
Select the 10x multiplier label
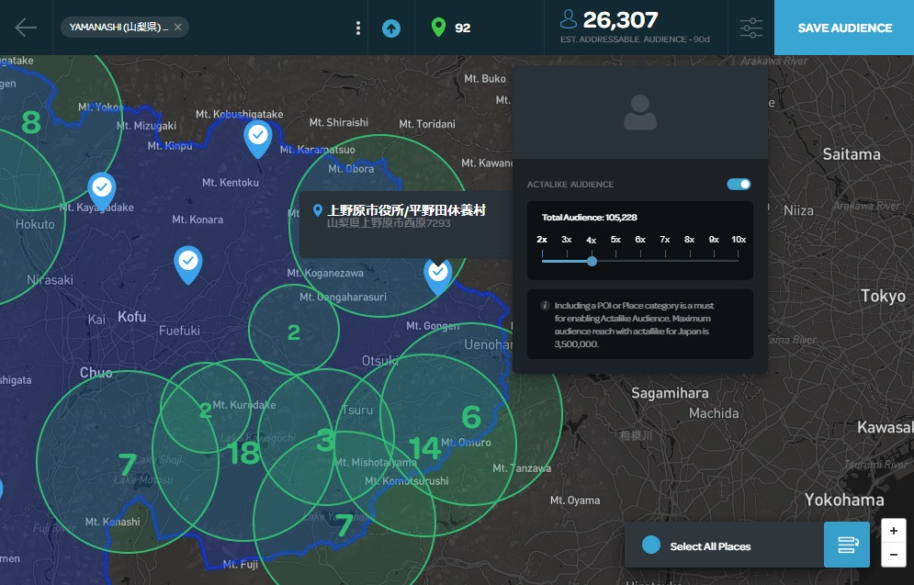pos(738,240)
